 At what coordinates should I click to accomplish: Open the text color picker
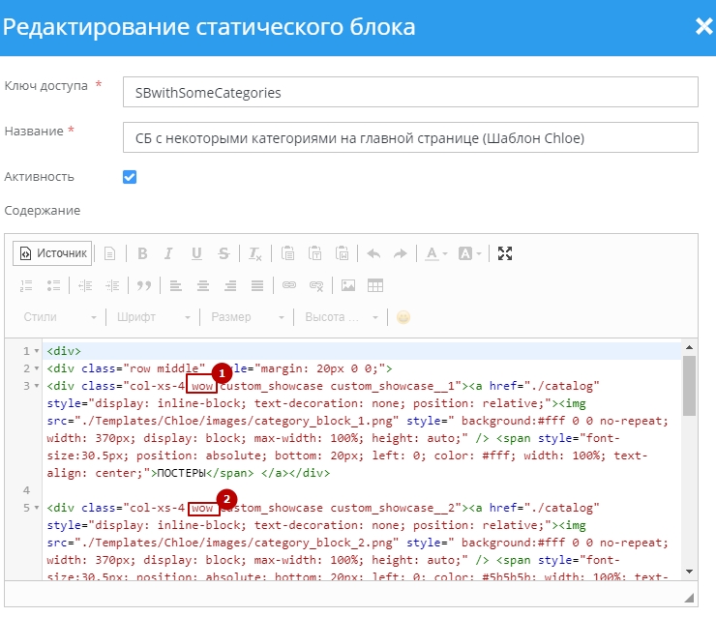(x=434, y=254)
